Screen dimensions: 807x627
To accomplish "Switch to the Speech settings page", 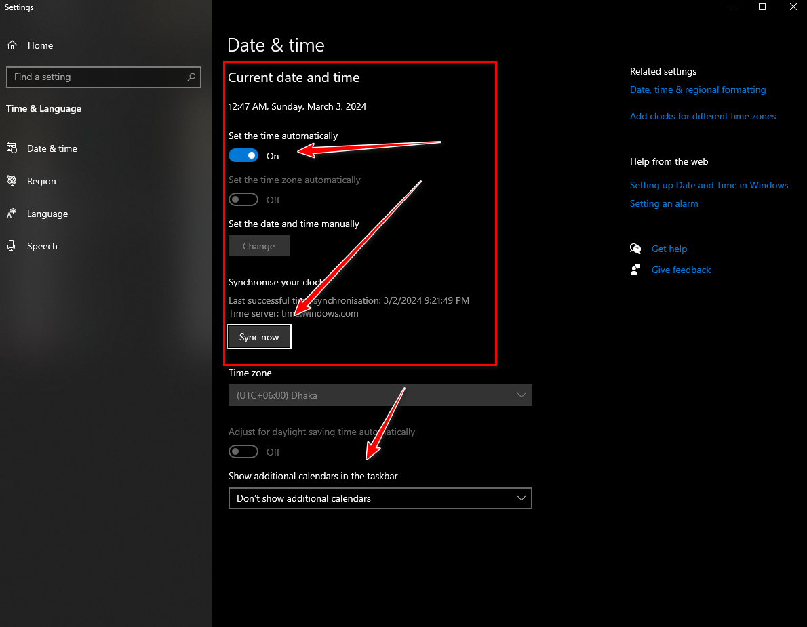I will click(x=42, y=246).
